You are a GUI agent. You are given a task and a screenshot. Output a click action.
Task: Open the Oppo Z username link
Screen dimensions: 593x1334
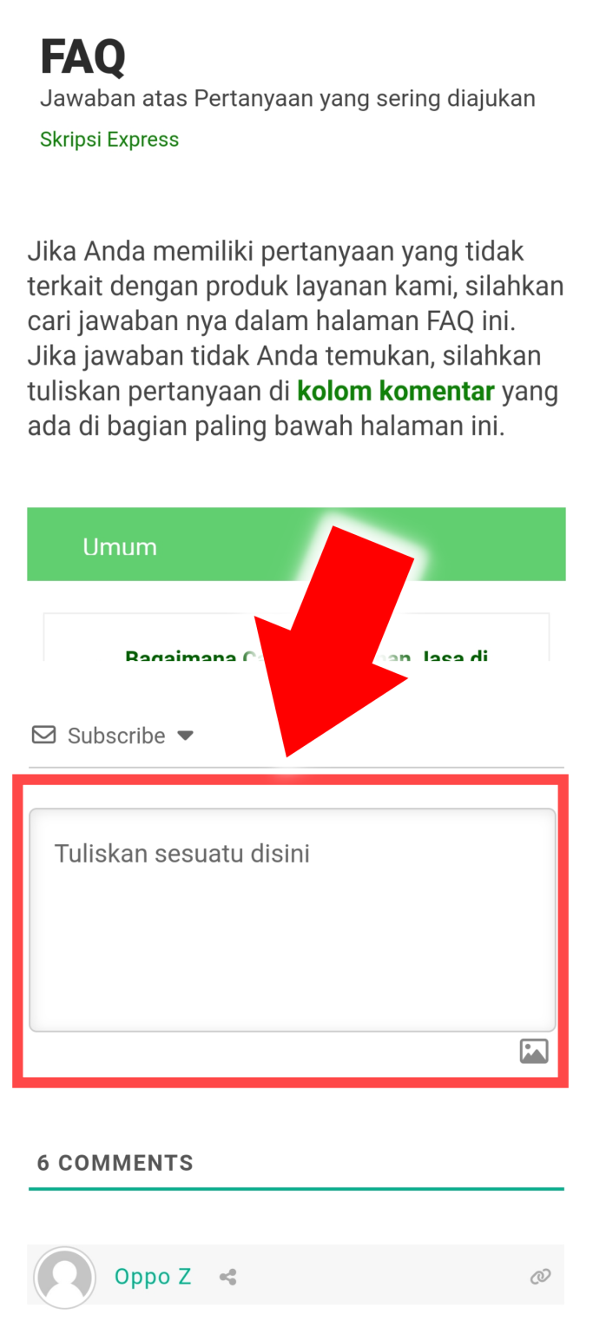tap(153, 1277)
